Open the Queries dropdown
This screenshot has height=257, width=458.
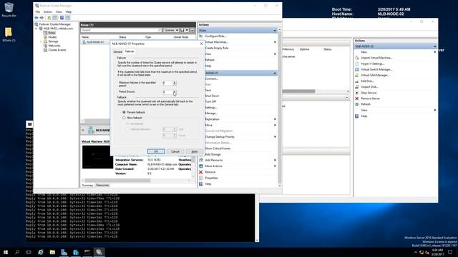coord(171,30)
